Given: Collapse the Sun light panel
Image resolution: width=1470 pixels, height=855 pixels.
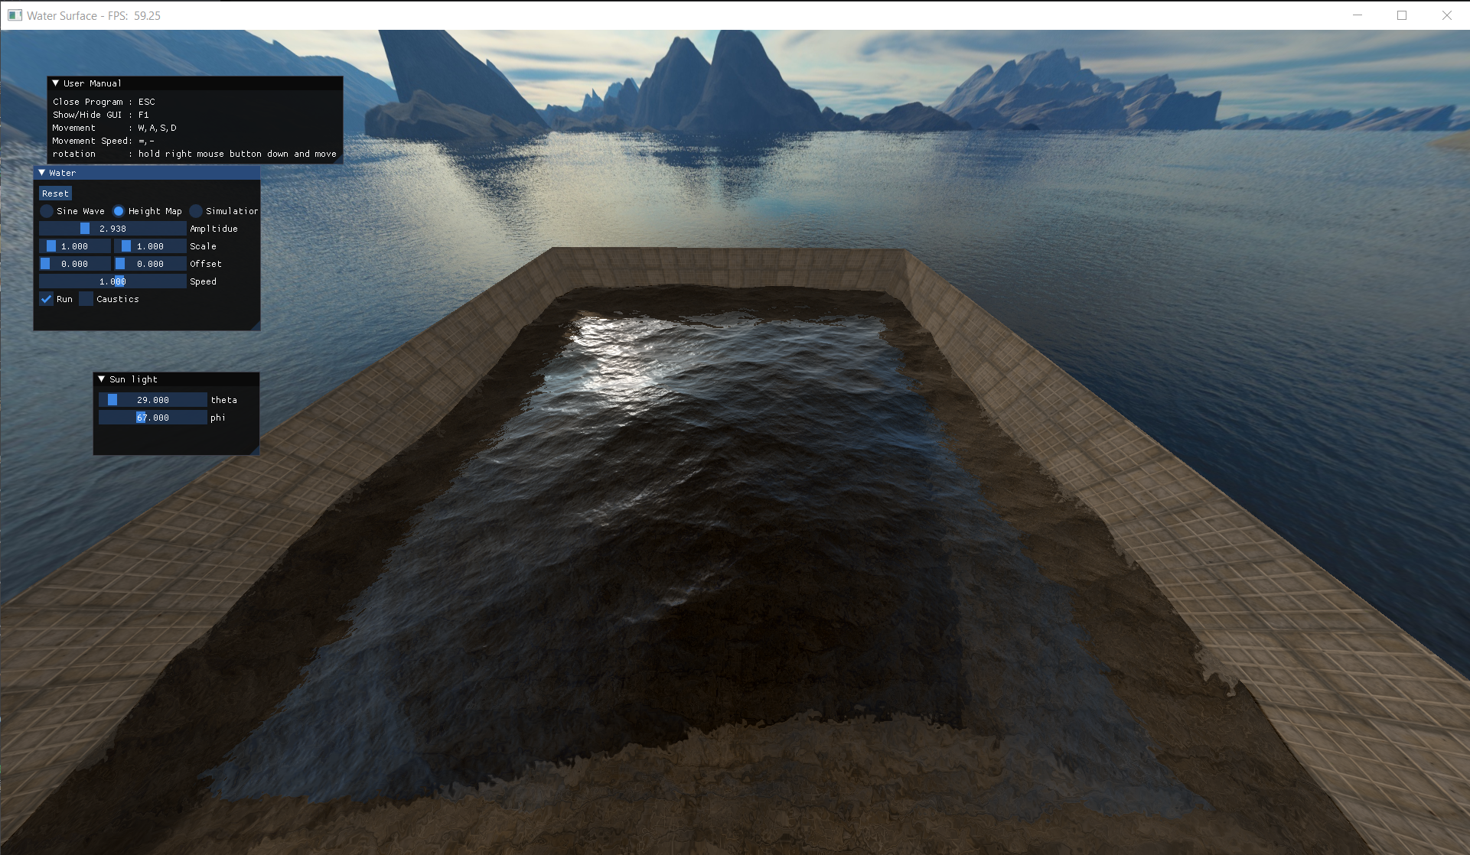Looking at the screenshot, I should pos(101,379).
